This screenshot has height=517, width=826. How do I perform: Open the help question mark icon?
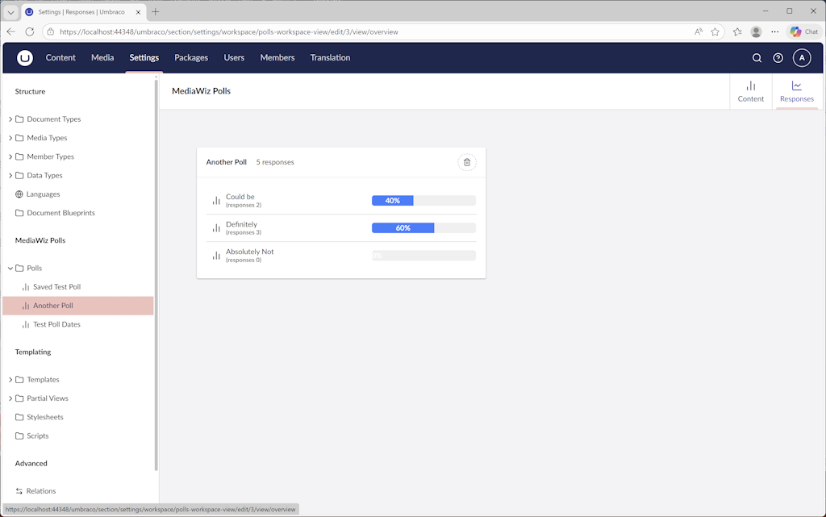(778, 58)
